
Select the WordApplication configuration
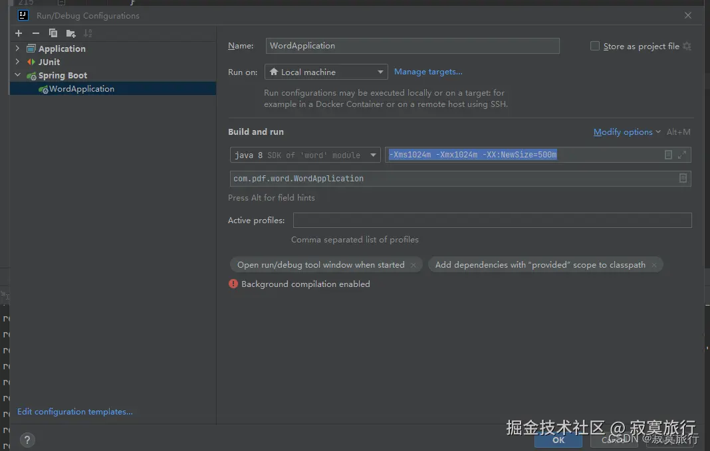click(x=113, y=88)
